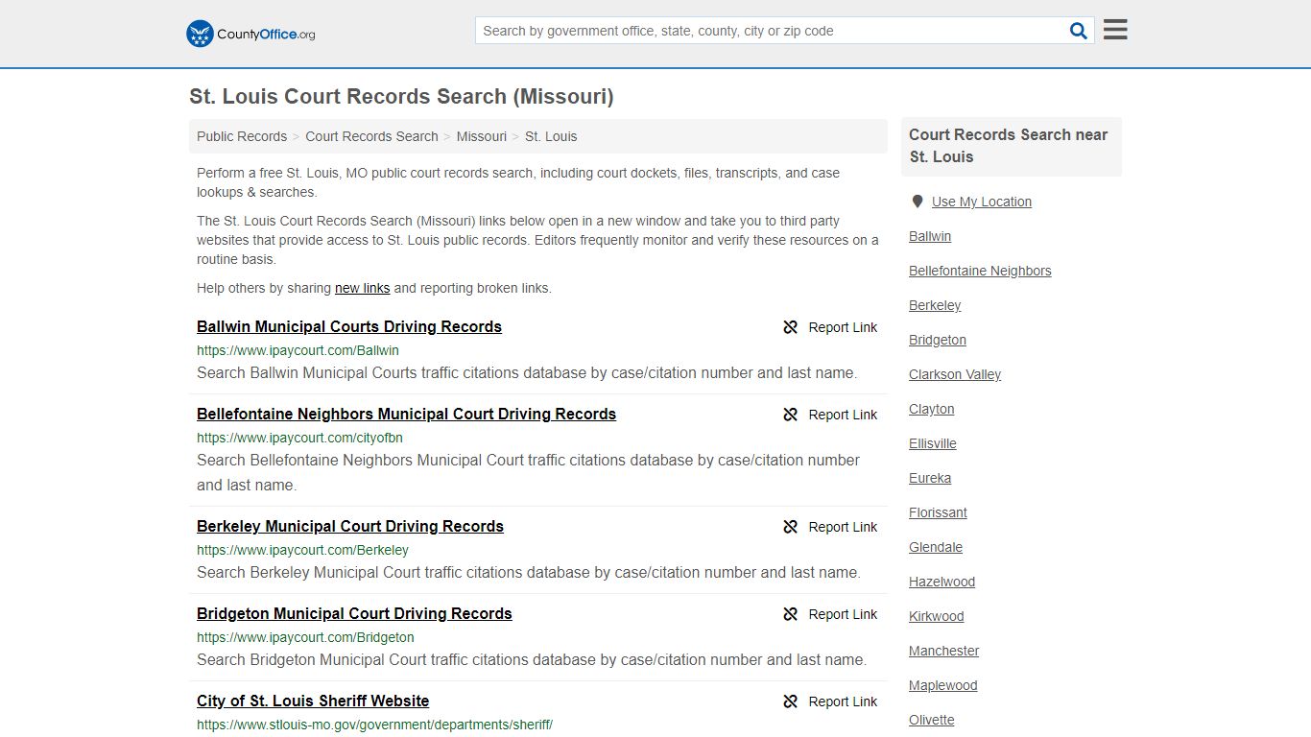Select Bridgeton in nearby cities list
Image resolution: width=1311 pixels, height=737 pixels.
938,340
